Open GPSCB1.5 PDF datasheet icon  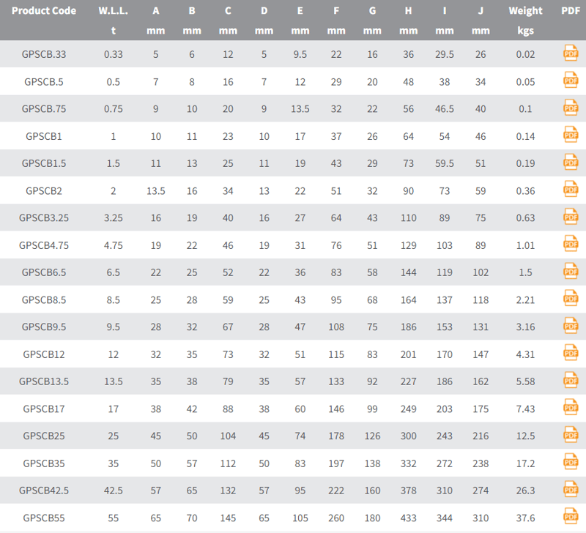click(571, 163)
